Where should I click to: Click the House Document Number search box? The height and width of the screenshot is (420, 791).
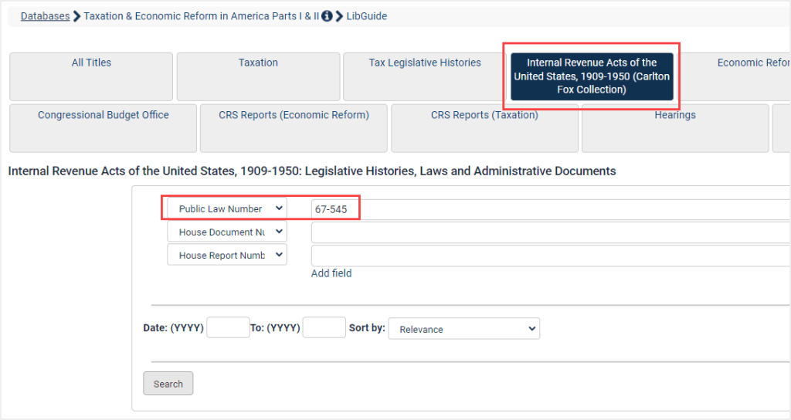550,232
